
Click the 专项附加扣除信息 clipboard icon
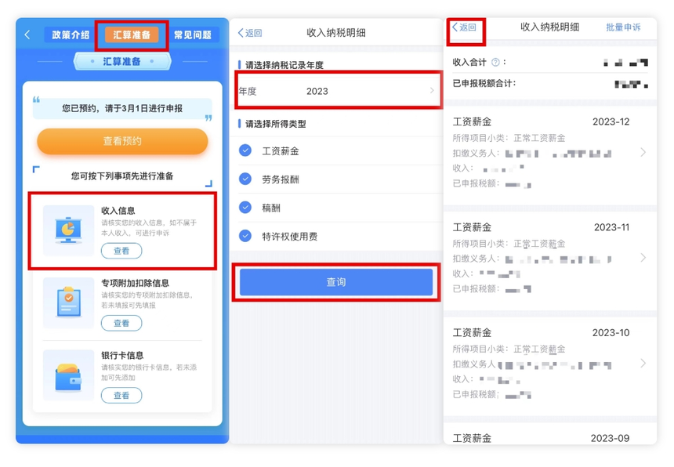(x=68, y=302)
